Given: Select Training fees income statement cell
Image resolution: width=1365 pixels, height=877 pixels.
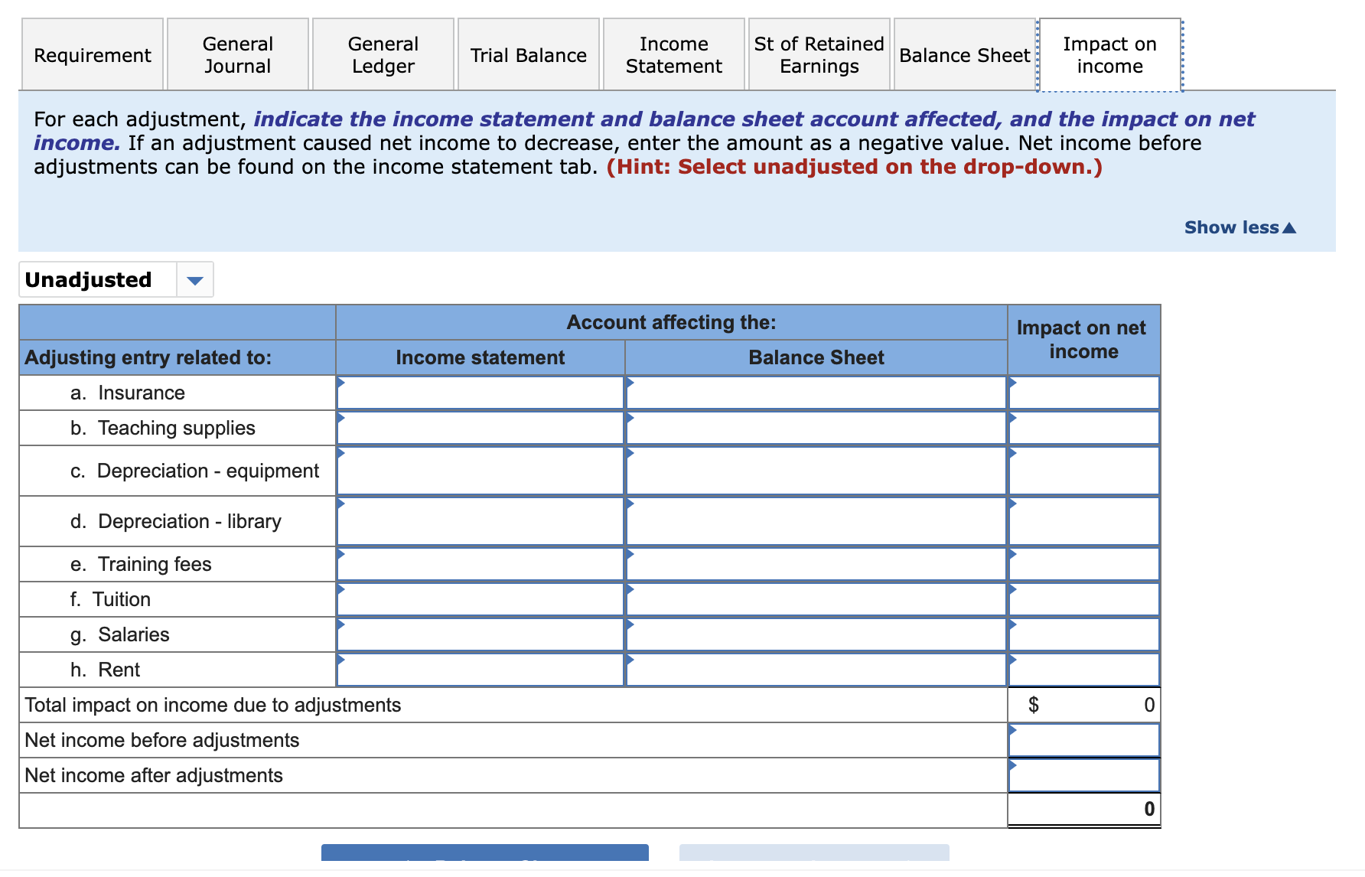Looking at the screenshot, I should click(481, 564).
